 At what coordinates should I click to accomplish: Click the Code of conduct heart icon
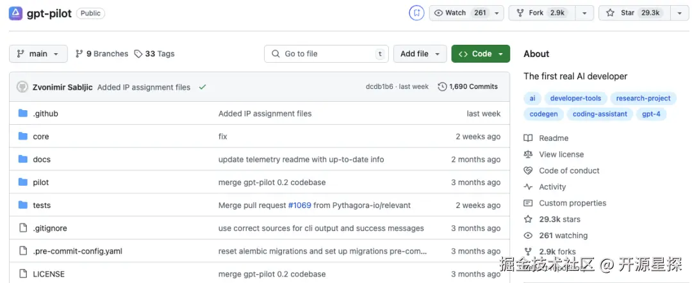[x=528, y=170]
